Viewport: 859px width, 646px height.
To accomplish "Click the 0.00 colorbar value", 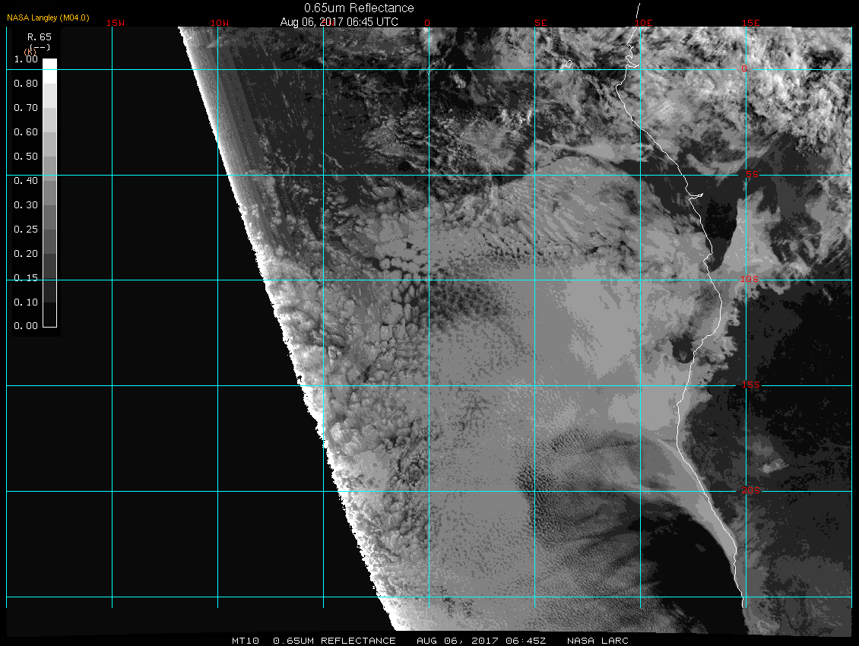I will click(x=26, y=326).
